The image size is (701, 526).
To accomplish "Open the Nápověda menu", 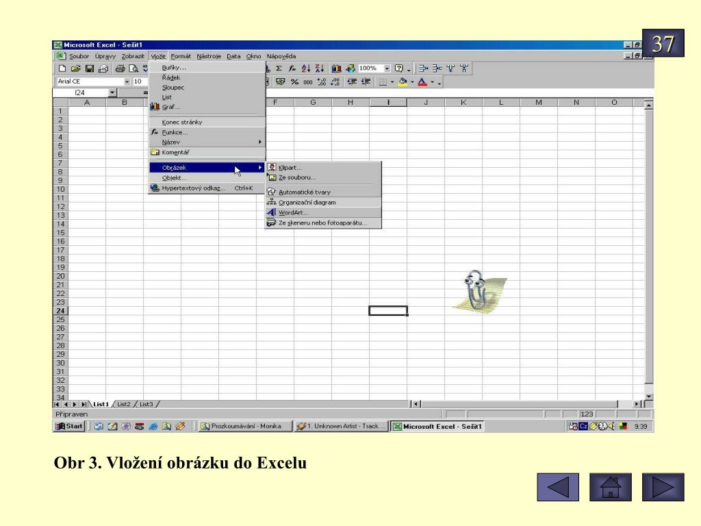I will point(281,56).
